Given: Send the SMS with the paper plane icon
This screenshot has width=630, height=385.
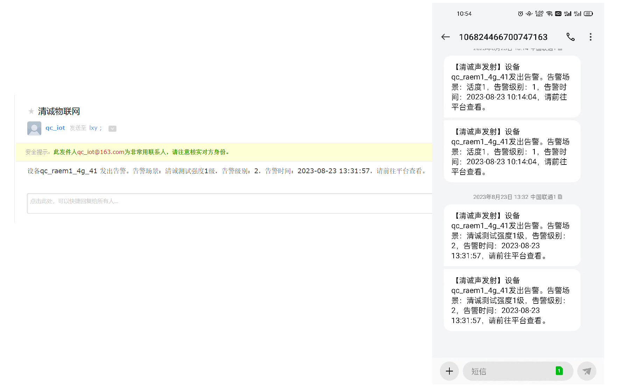Looking at the screenshot, I should coord(587,371).
